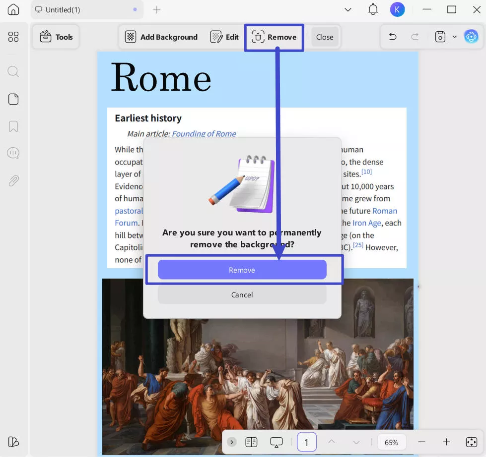The height and width of the screenshot is (457, 486).
Task: Select the Untitled(1) tab
Action: pyautogui.click(x=87, y=10)
